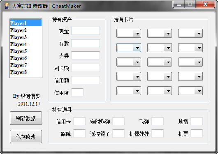Click the 路障 item count field
The width and height of the screenshot is (218, 154).
pyautogui.click(x=79, y=133)
